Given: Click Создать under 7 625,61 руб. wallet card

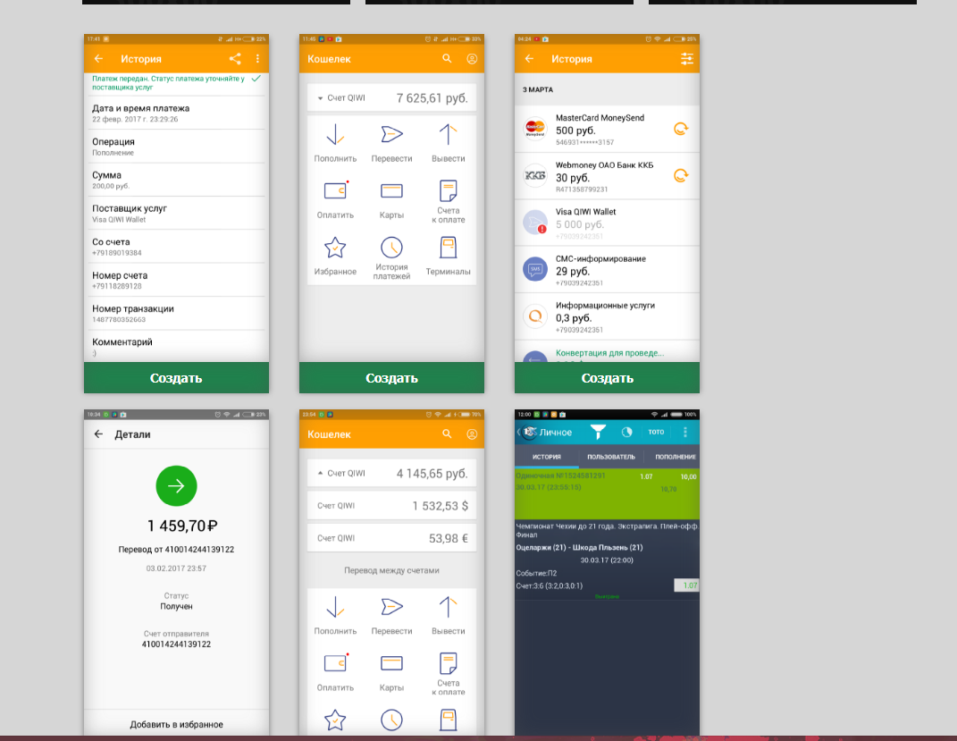Looking at the screenshot, I should tap(392, 378).
